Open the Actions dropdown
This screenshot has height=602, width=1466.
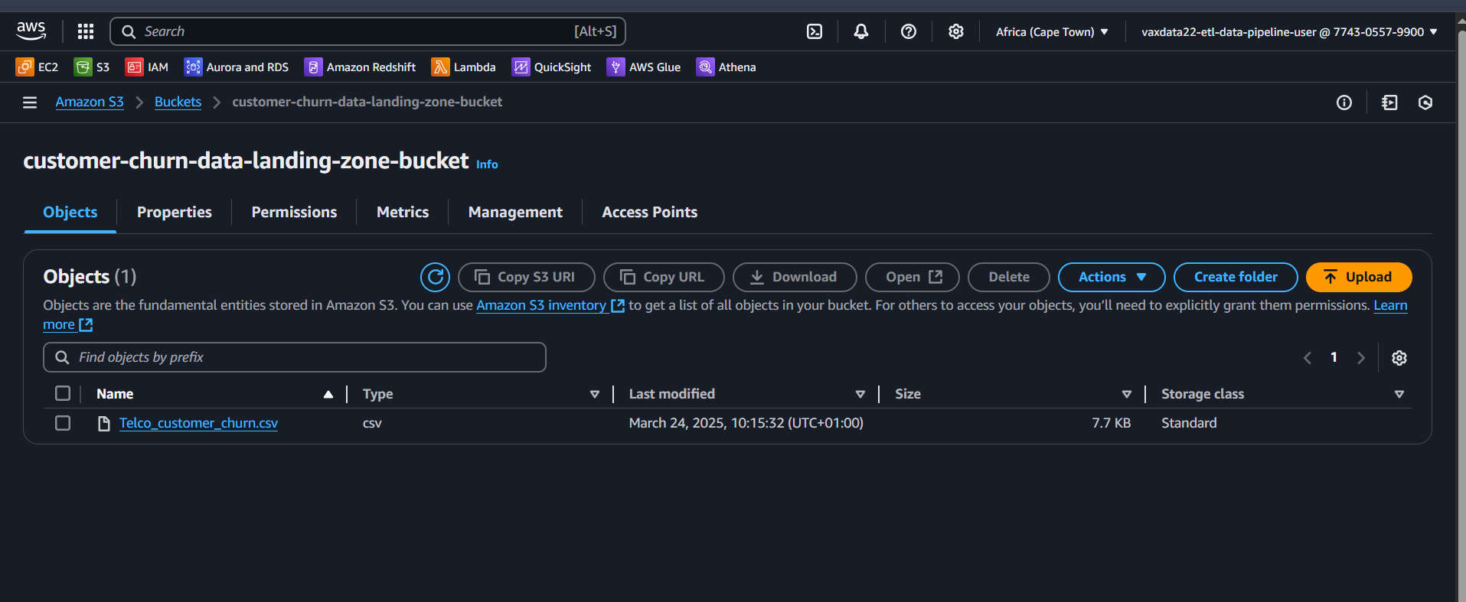[1112, 277]
